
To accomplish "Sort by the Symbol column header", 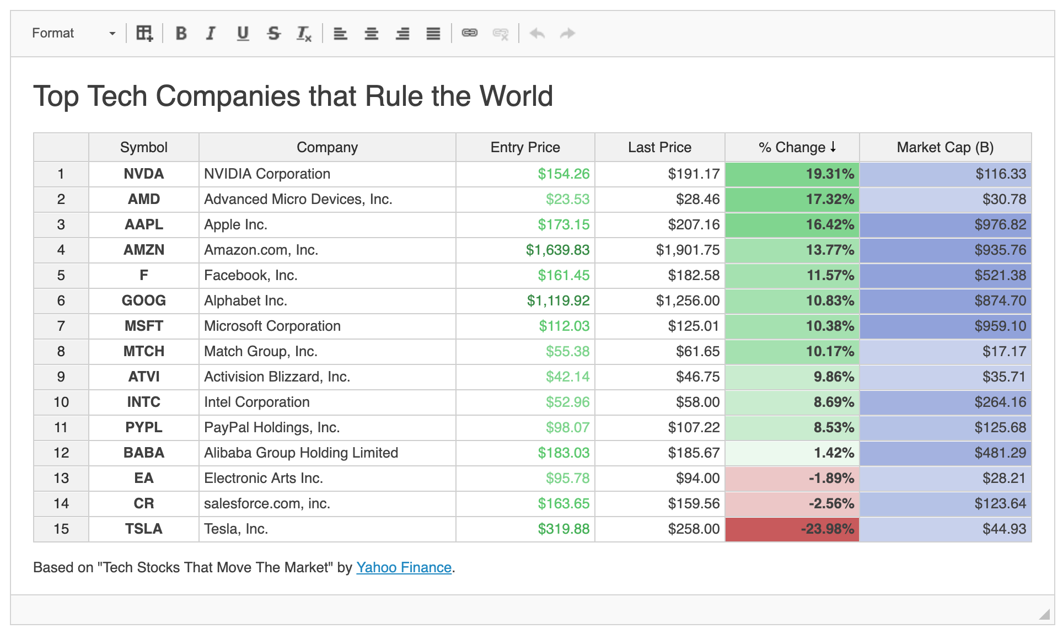I will click(144, 147).
